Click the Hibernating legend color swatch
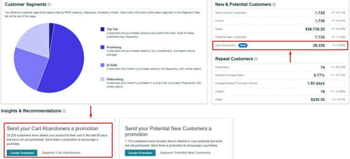Viewport: 350px width, 159px height. pos(103,79)
